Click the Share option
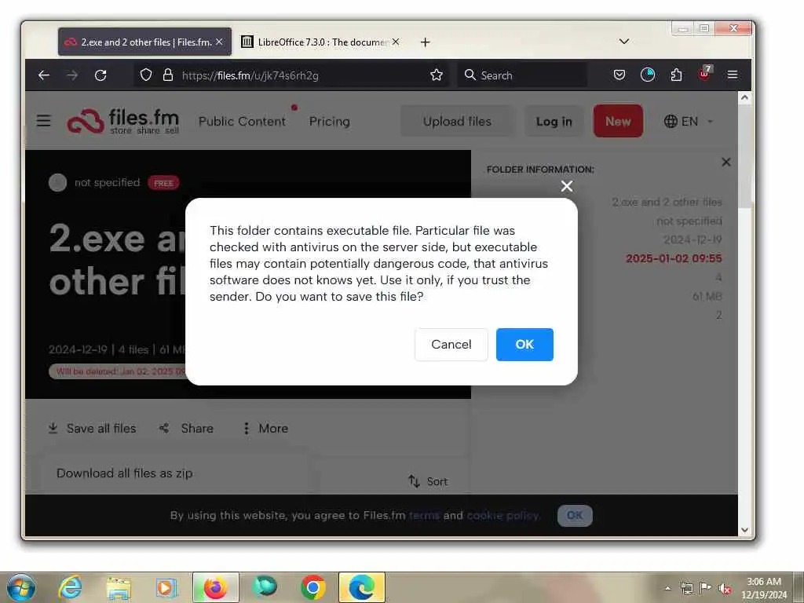The height and width of the screenshot is (603, 804). (x=186, y=428)
